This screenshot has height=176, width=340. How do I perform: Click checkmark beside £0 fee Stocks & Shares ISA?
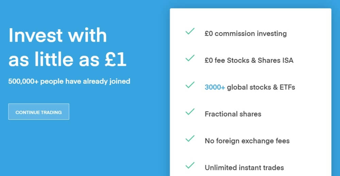(x=190, y=58)
